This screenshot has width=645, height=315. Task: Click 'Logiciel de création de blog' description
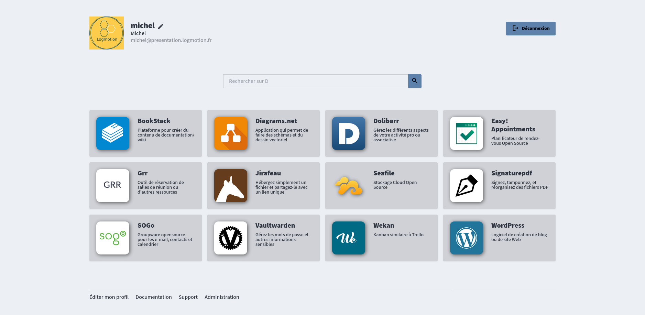click(x=519, y=237)
